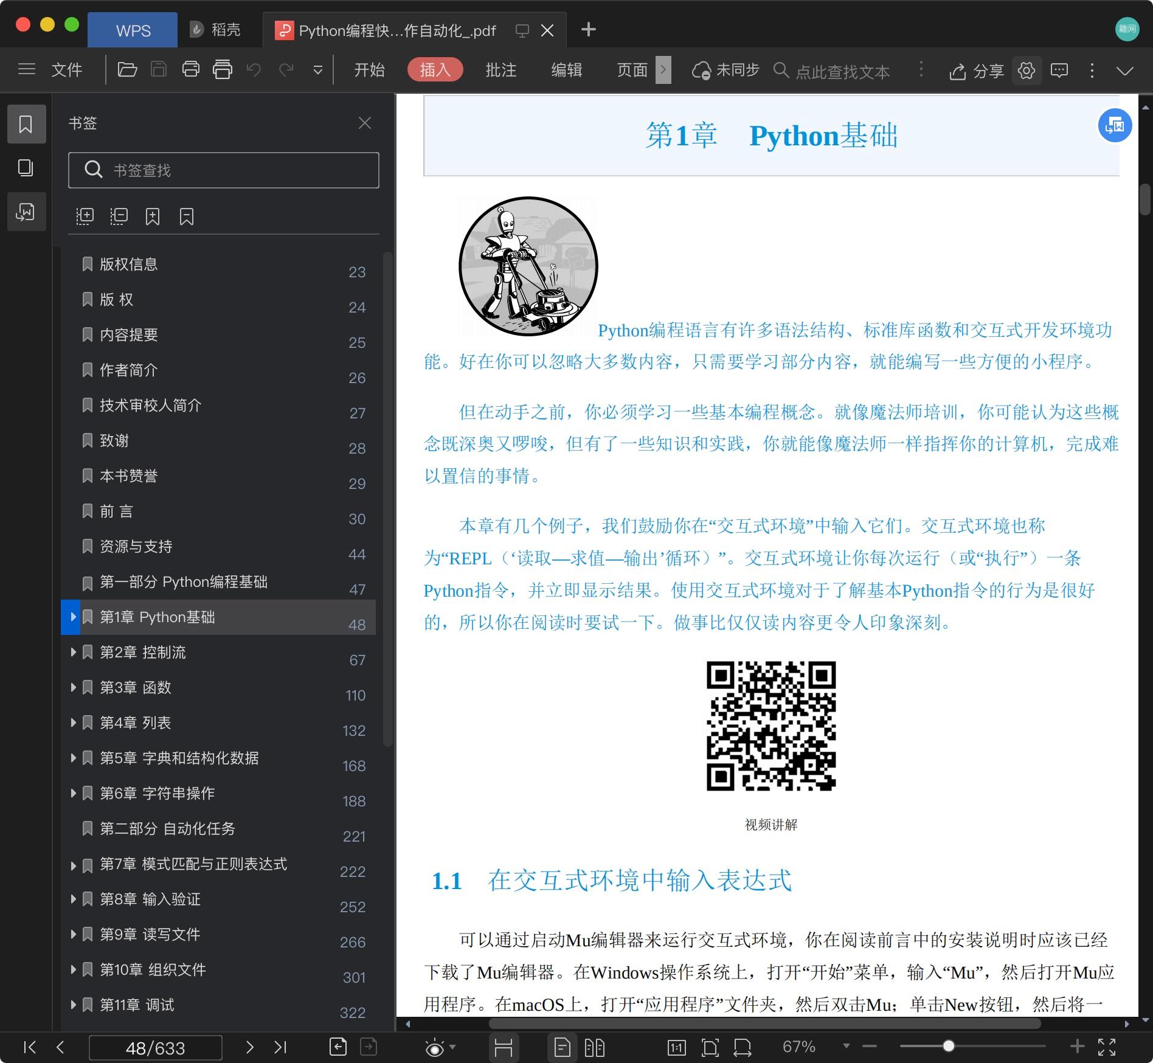The width and height of the screenshot is (1153, 1063).
Task: Click the open folder icon
Action: point(127,69)
